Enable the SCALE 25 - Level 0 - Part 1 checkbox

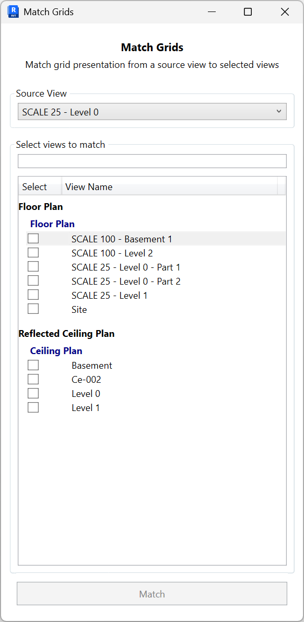pyautogui.click(x=33, y=266)
